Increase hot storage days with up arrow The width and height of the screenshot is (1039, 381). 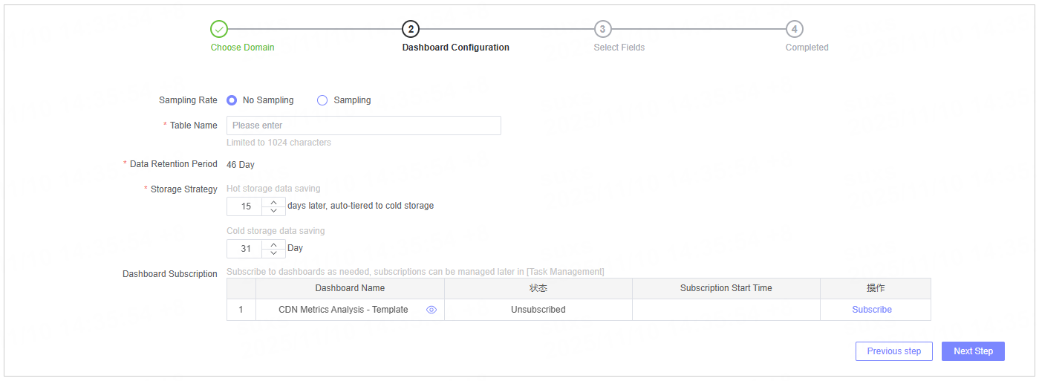(273, 202)
